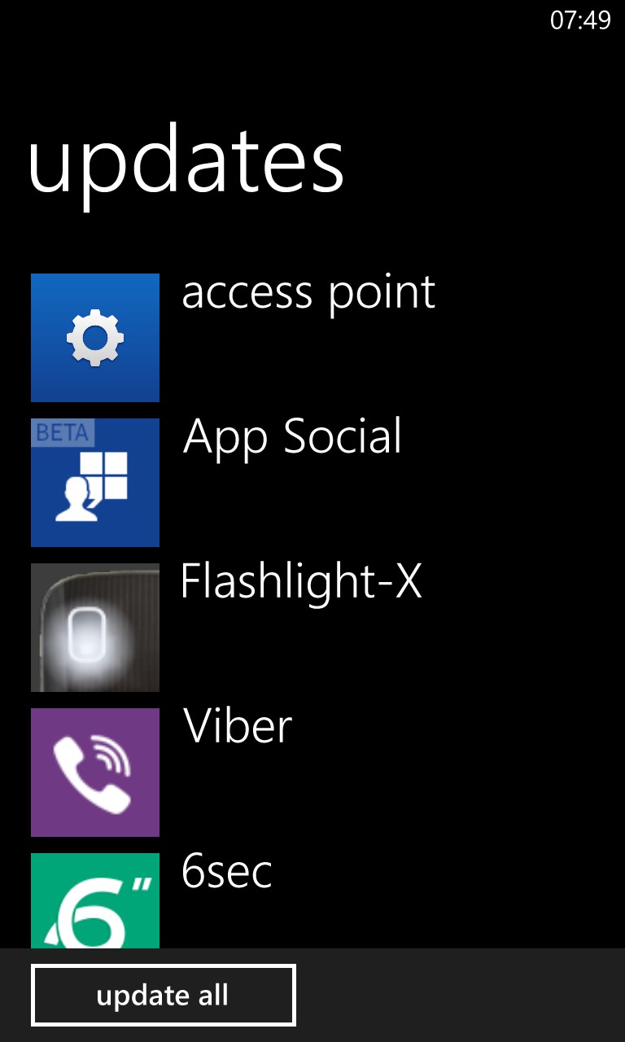Open the "App Social" update entry label
625x1042 pixels.
point(292,437)
